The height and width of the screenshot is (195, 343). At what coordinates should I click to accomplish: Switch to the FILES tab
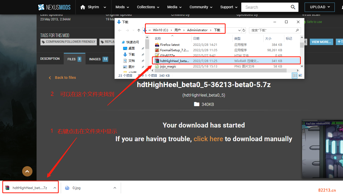[74, 59]
